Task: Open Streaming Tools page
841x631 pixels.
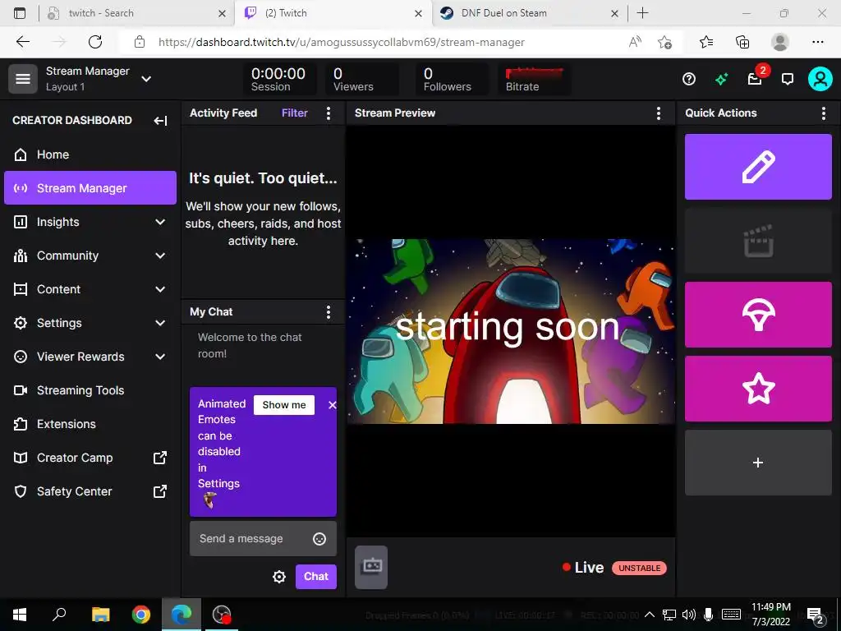Action: (x=90, y=390)
